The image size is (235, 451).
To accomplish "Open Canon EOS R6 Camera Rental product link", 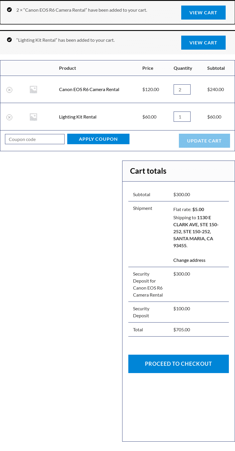I will point(89,89).
